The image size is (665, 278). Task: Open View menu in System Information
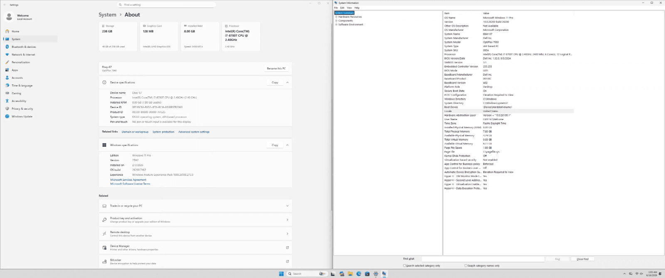coord(349,8)
